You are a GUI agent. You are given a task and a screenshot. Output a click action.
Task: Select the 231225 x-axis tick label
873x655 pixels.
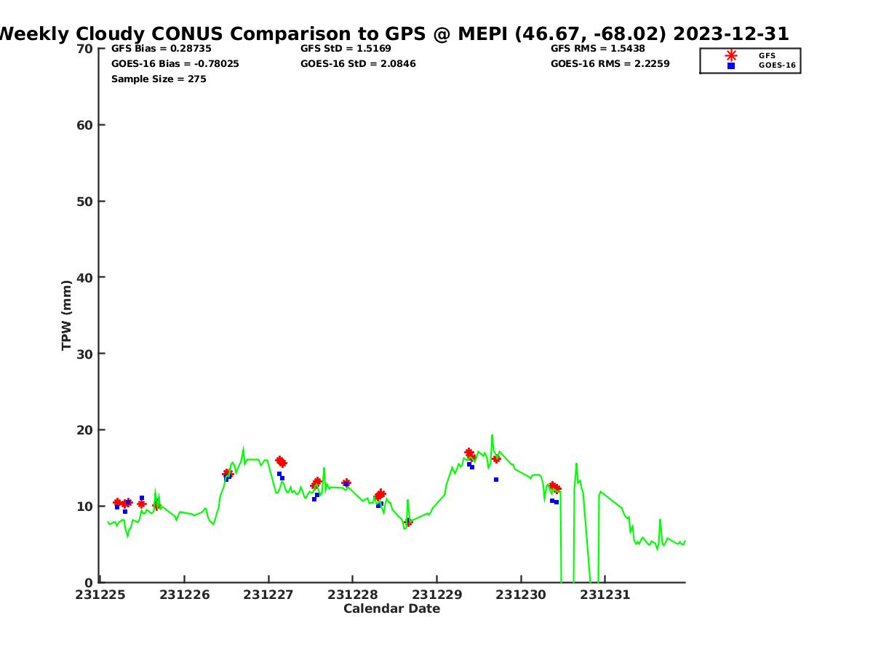[x=100, y=595]
